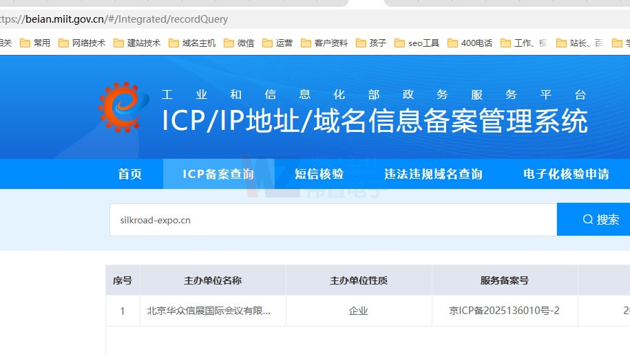The width and height of the screenshot is (630, 356).
Task: Click the domain search input field
Action: 332,220
